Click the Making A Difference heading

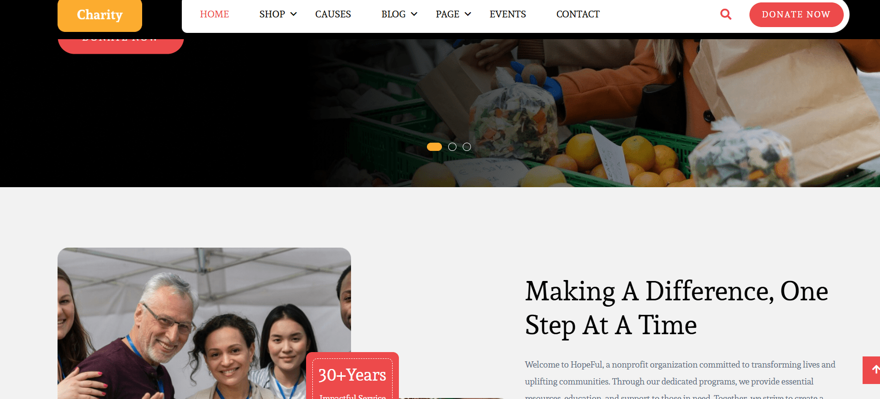(676, 308)
